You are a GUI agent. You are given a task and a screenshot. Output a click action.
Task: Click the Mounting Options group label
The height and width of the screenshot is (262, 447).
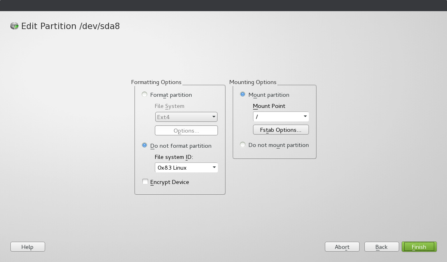point(253,82)
